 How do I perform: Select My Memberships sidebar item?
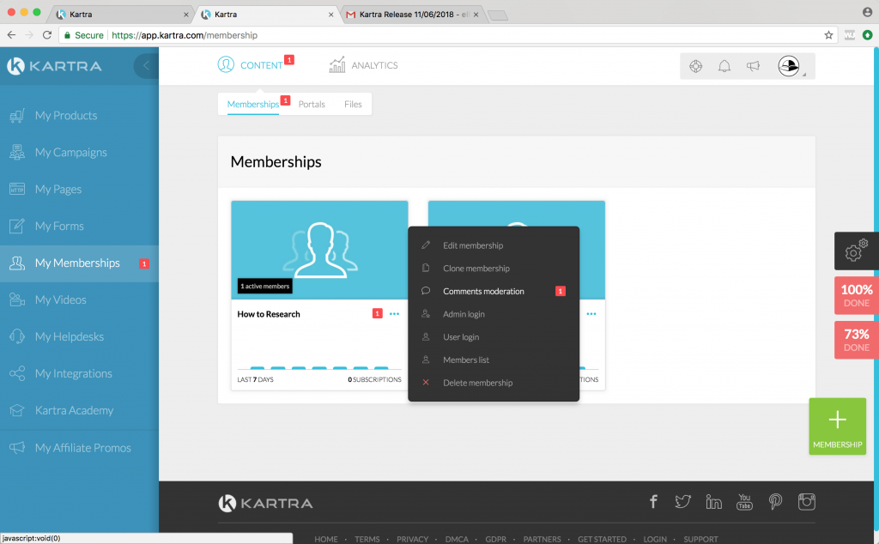pyautogui.click(x=79, y=263)
